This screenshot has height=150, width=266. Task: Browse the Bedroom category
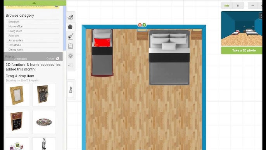click(14, 22)
